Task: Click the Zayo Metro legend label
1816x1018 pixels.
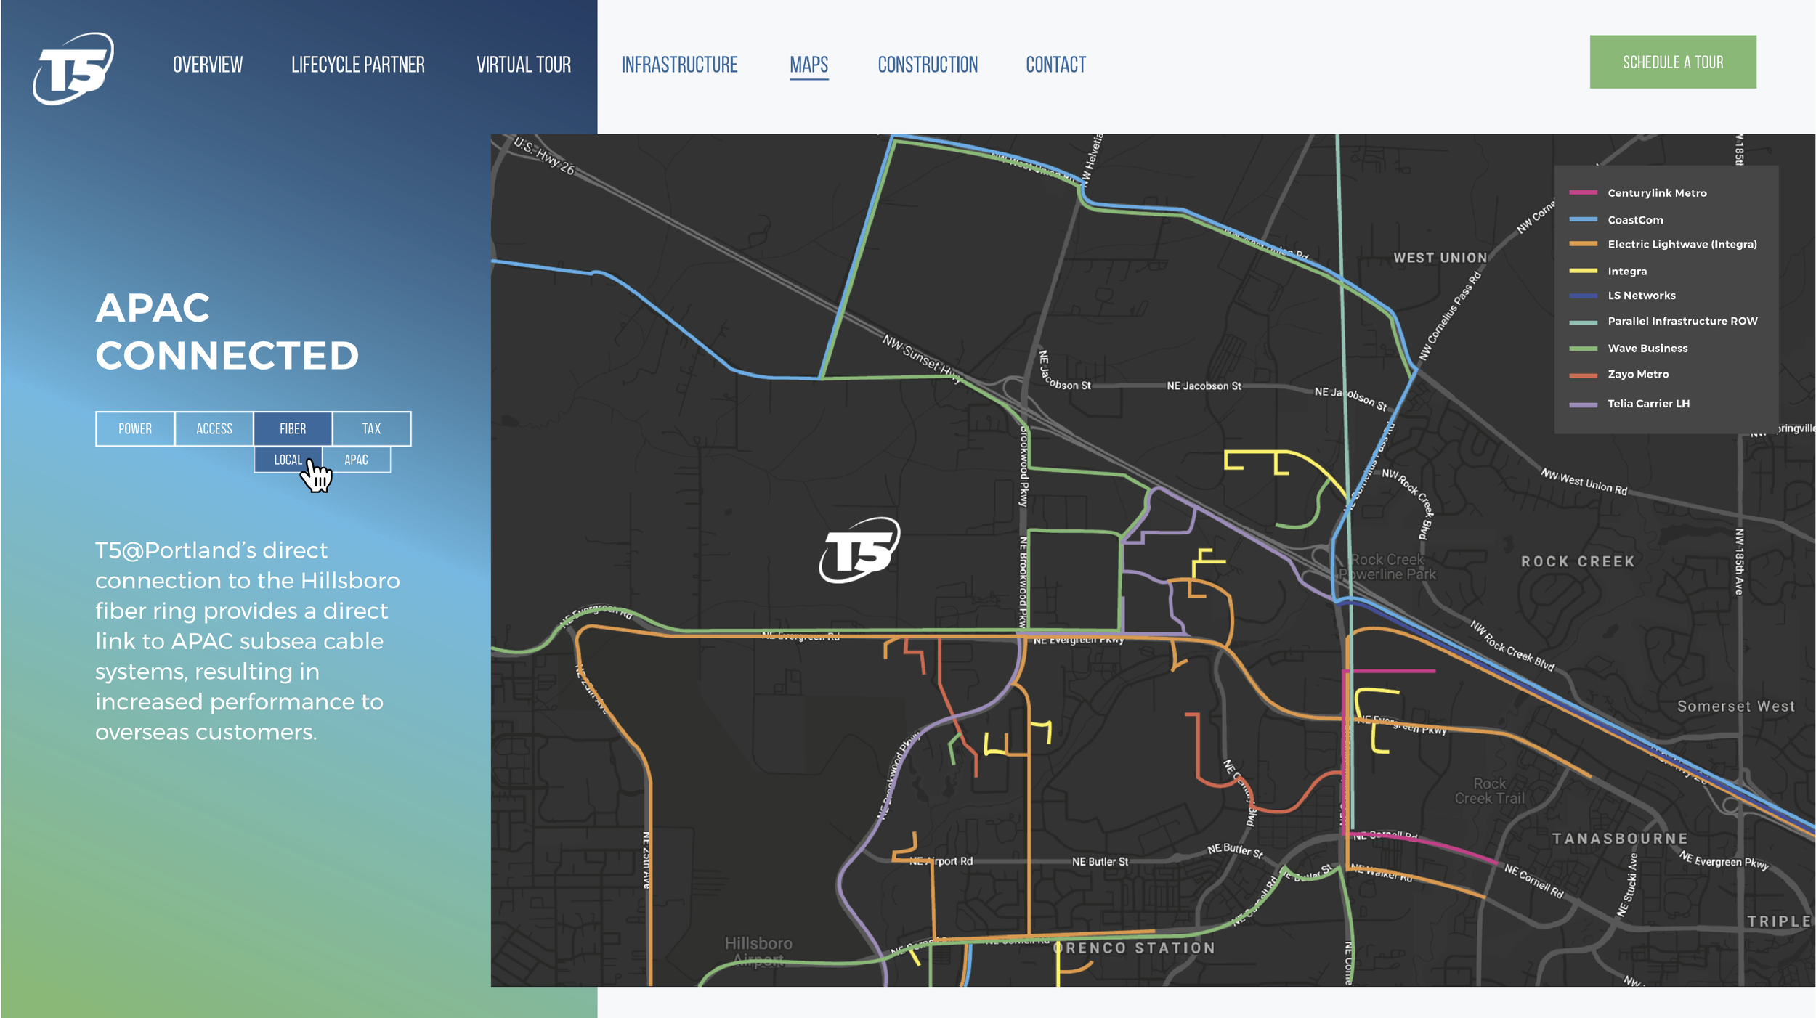Action: (x=1638, y=374)
